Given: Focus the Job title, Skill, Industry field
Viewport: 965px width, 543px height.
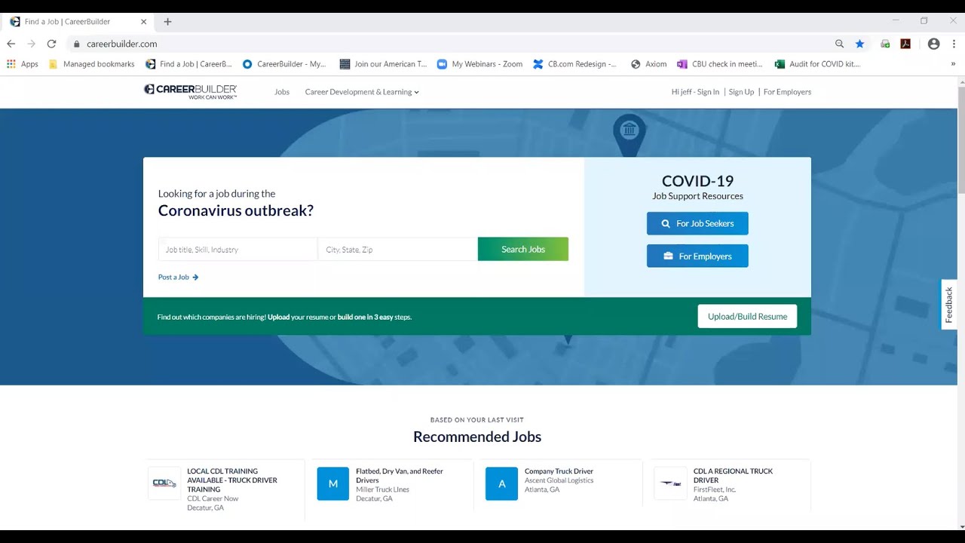Looking at the screenshot, I should pyautogui.click(x=237, y=250).
